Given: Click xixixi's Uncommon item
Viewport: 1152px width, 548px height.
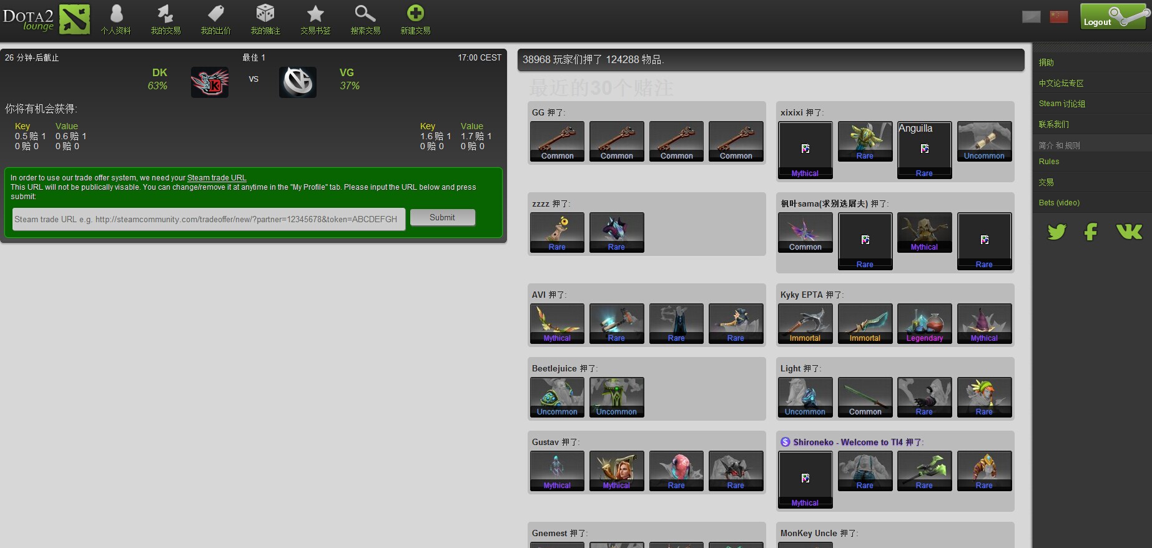Looking at the screenshot, I should 984,142.
